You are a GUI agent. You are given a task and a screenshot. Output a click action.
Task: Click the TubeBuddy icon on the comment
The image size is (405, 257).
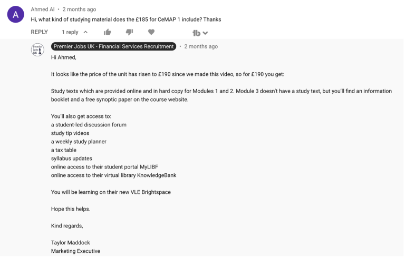coord(196,33)
